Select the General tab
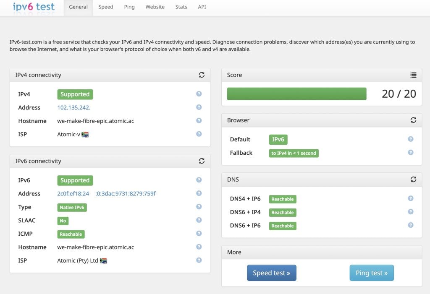 [79, 7]
